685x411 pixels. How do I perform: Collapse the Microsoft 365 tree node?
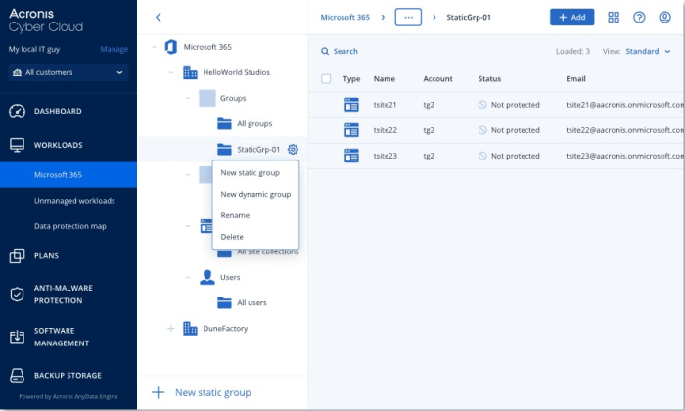(154, 47)
